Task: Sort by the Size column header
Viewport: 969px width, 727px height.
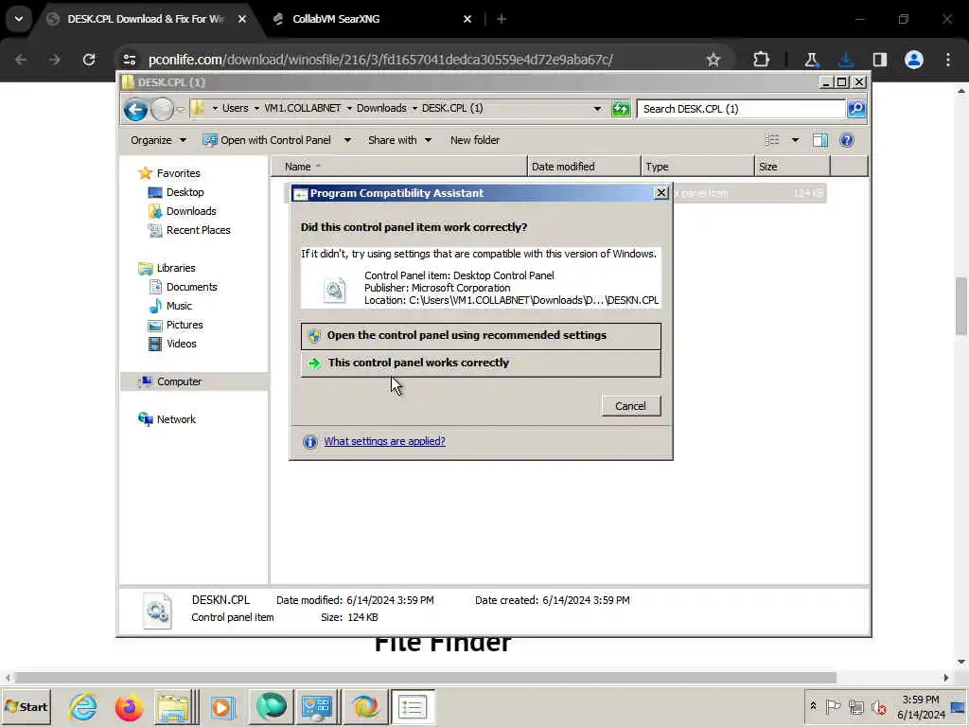Action: point(792,167)
